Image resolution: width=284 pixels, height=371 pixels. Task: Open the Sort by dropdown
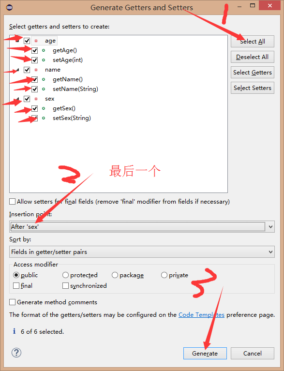(142, 252)
